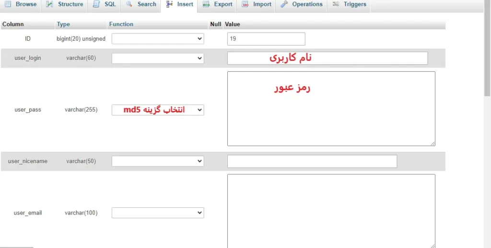
Task: Click the 'user_email' column name
Action: [27, 213]
